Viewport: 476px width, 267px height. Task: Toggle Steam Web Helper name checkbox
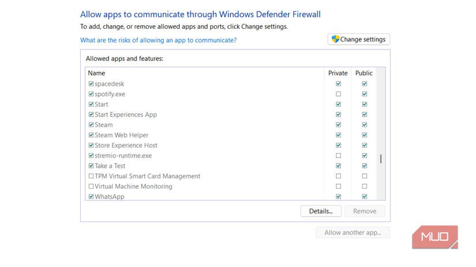point(91,135)
